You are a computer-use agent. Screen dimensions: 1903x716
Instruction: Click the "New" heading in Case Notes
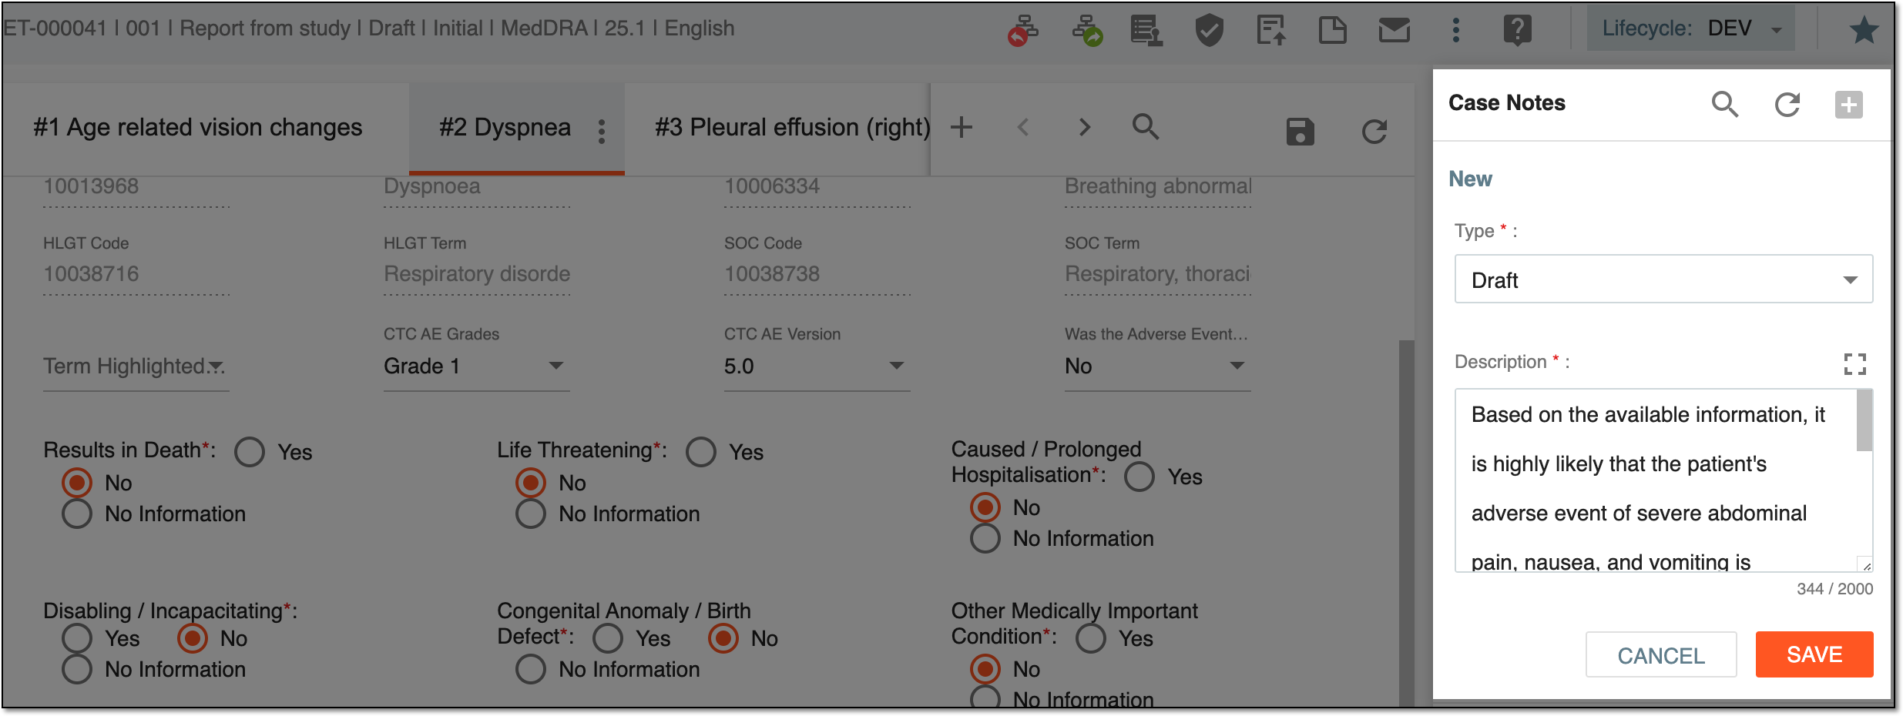tap(1470, 179)
